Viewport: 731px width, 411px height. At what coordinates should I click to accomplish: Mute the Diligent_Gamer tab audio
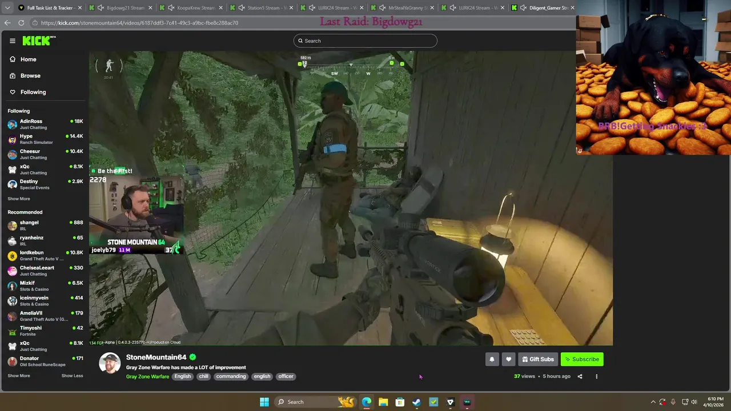click(523, 8)
